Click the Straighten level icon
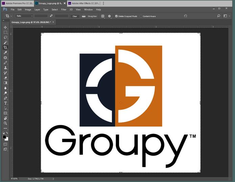235x182 pixels. (x=84, y=16)
